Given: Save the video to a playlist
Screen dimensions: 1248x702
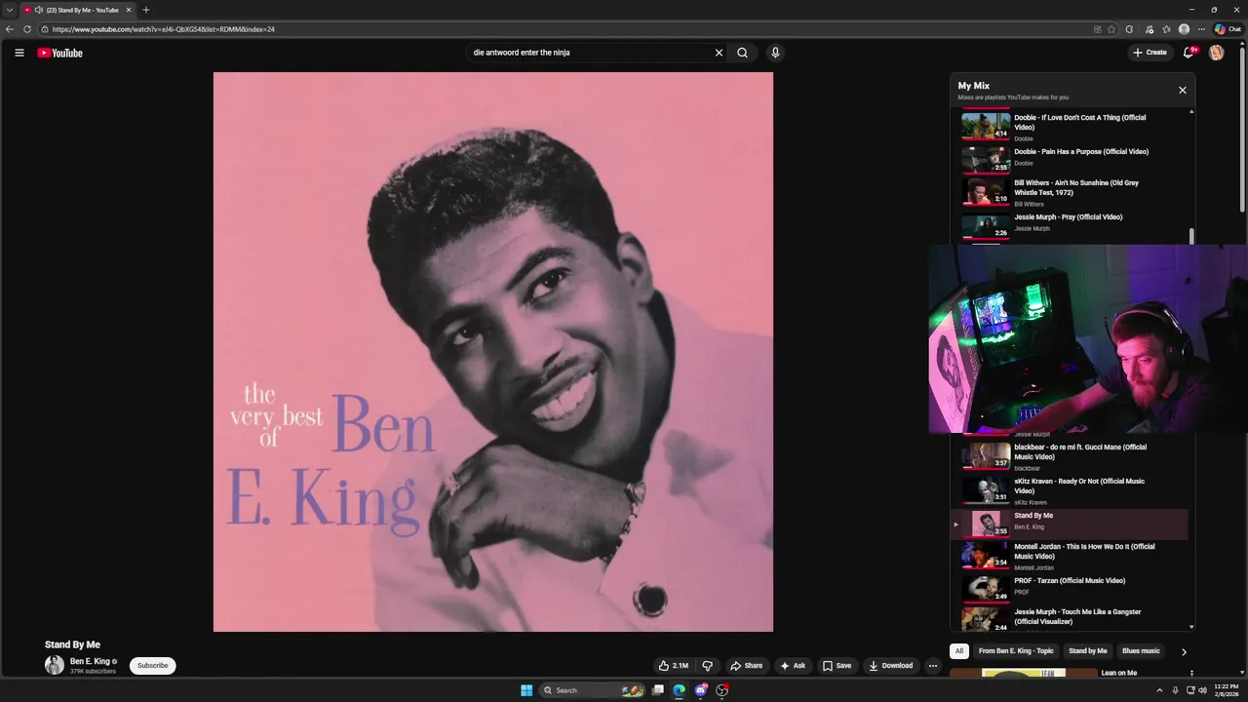Looking at the screenshot, I should [x=837, y=666].
